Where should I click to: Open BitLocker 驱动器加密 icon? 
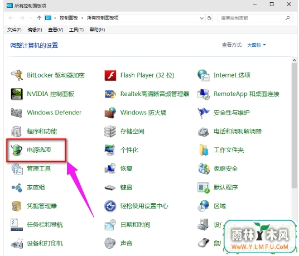coord(17,75)
